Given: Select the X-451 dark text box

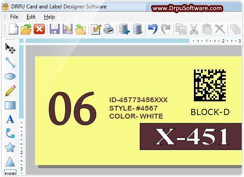Looking at the screenshot, I should pyautogui.click(x=191, y=137).
